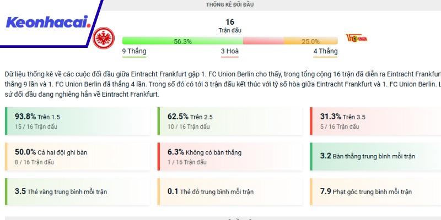The image size is (441, 220).
Task: Open the 'Thống kê đối đầu' header
Action: 230,5
